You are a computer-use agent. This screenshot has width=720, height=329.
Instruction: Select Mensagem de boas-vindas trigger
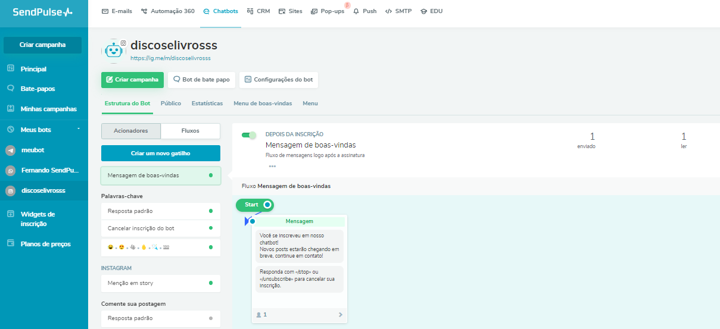(x=161, y=176)
